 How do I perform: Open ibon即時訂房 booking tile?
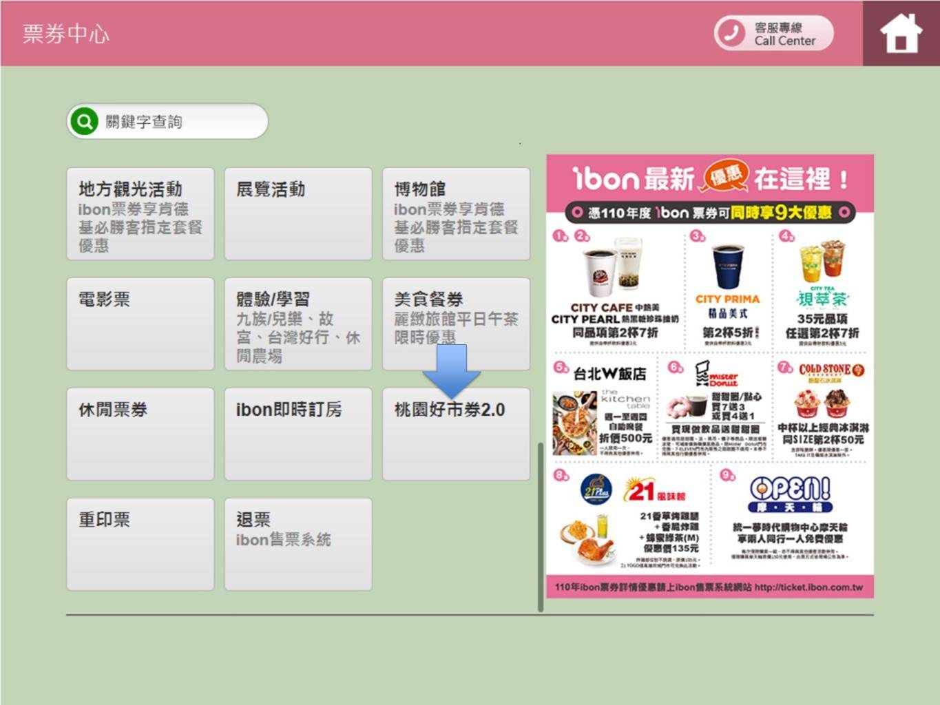click(x=298, y=434)
